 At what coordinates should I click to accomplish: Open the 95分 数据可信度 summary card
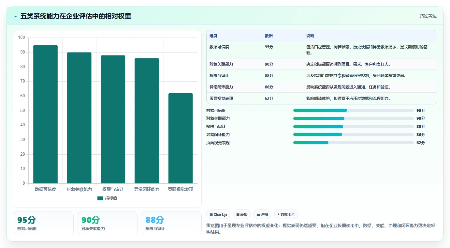(43, 223)
